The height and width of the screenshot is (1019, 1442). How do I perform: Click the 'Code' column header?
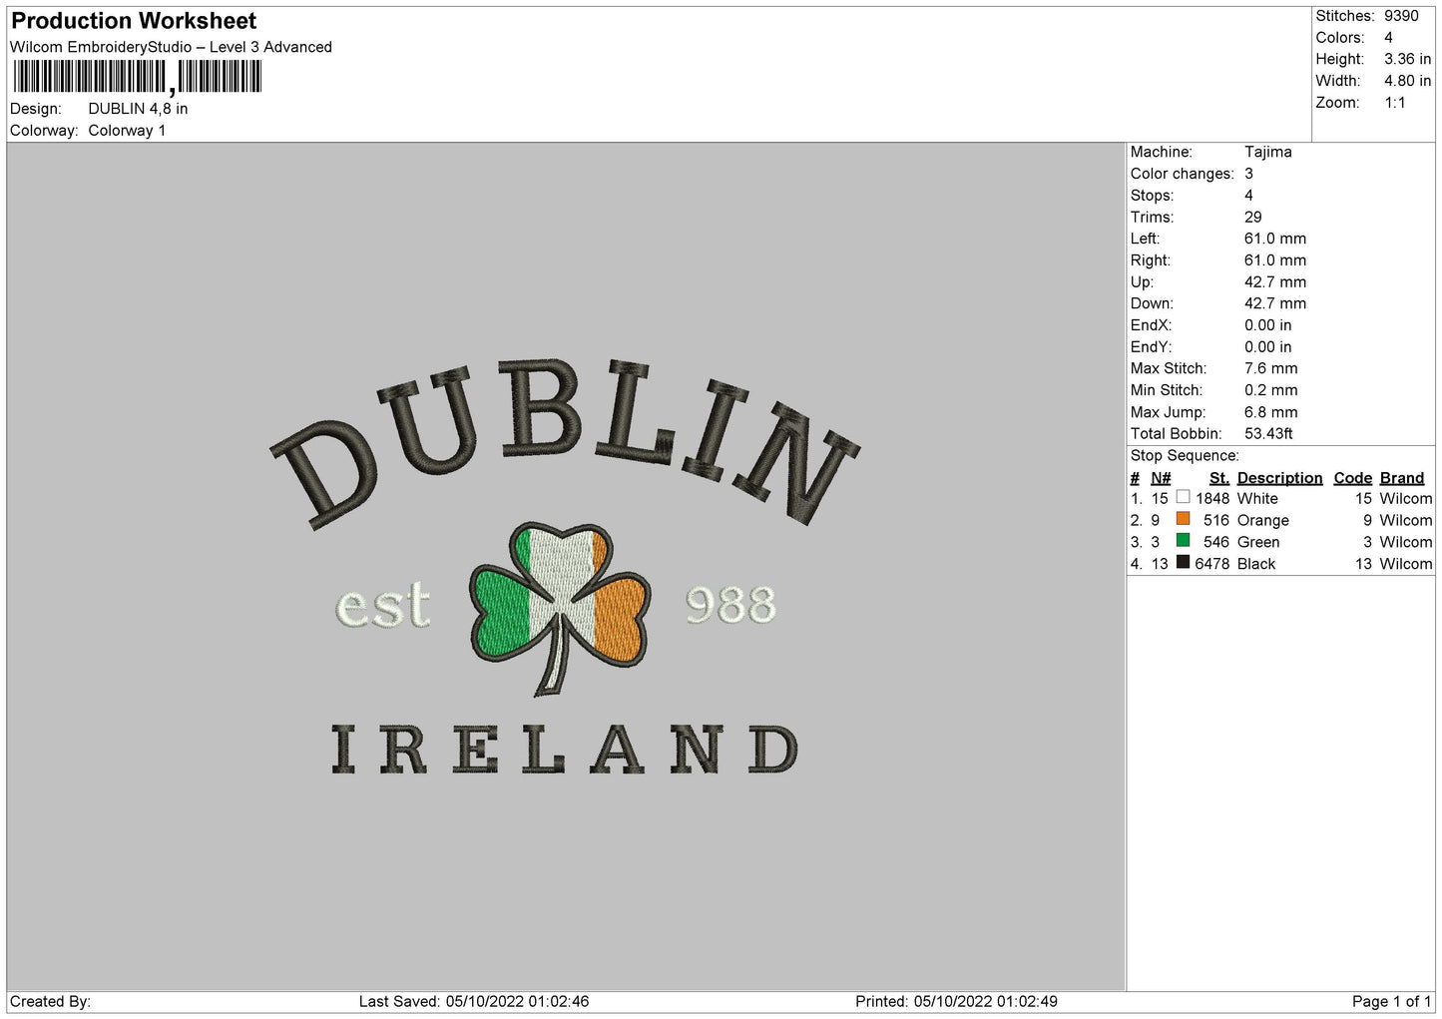pyautogui.click(x=1353, y=478)
